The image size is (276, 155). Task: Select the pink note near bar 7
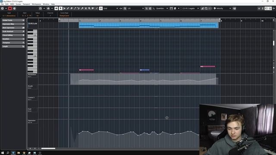[208, 66]
